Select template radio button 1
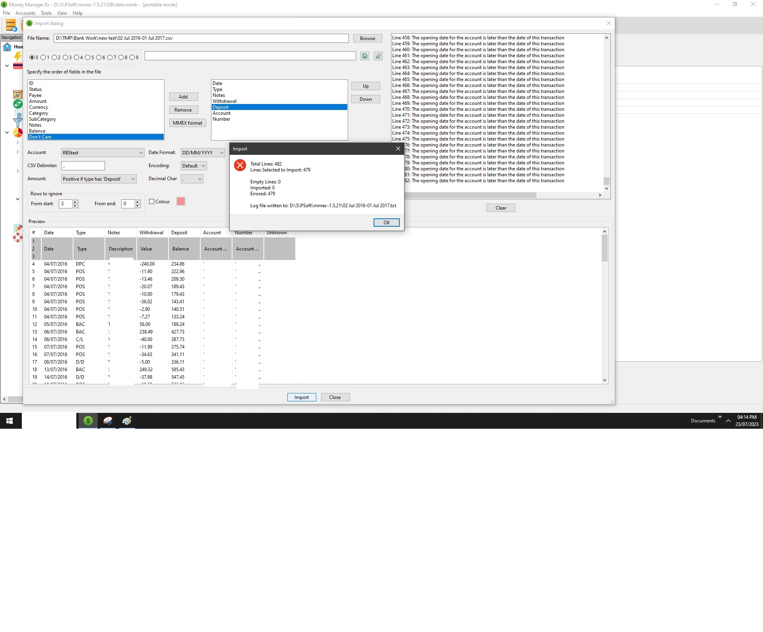The image size is (763, 632). [x=44, y=57]
